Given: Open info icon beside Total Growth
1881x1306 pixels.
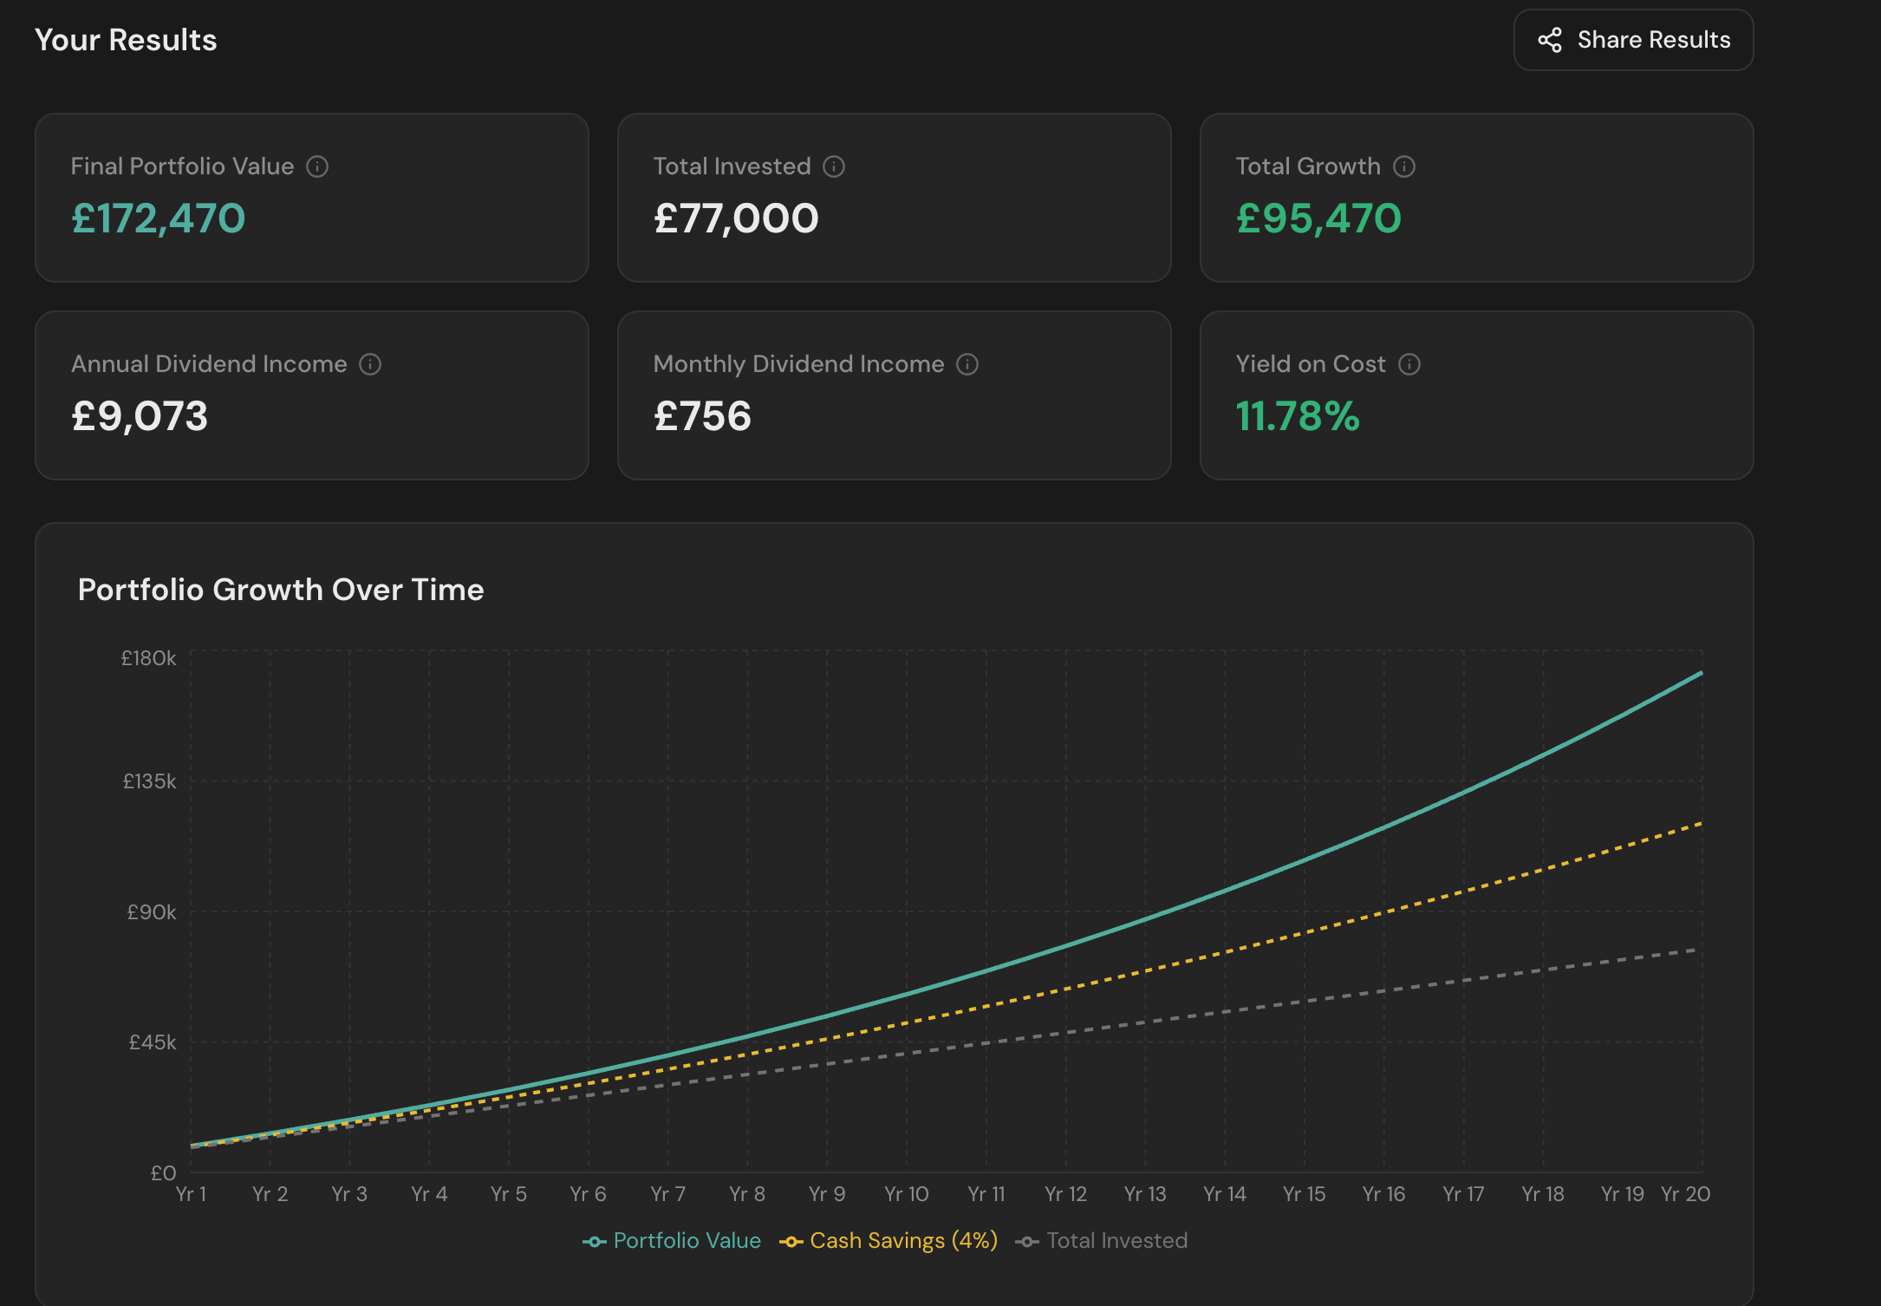Looking at the screenshot, I should tap(1404, 167).
